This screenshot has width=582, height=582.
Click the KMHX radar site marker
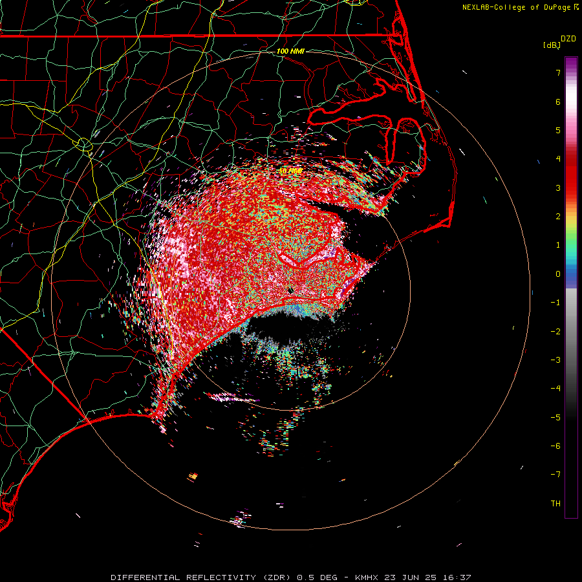click(291, 290)
